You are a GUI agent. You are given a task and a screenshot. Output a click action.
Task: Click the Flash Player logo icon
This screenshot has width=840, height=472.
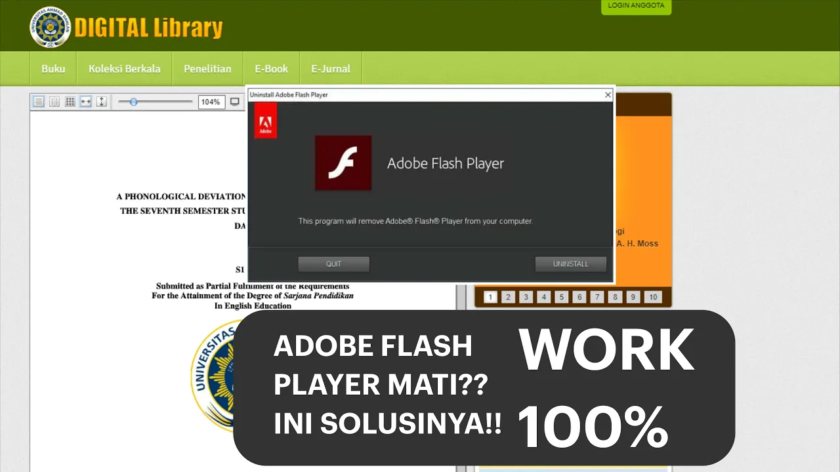(x=343, y=163)
